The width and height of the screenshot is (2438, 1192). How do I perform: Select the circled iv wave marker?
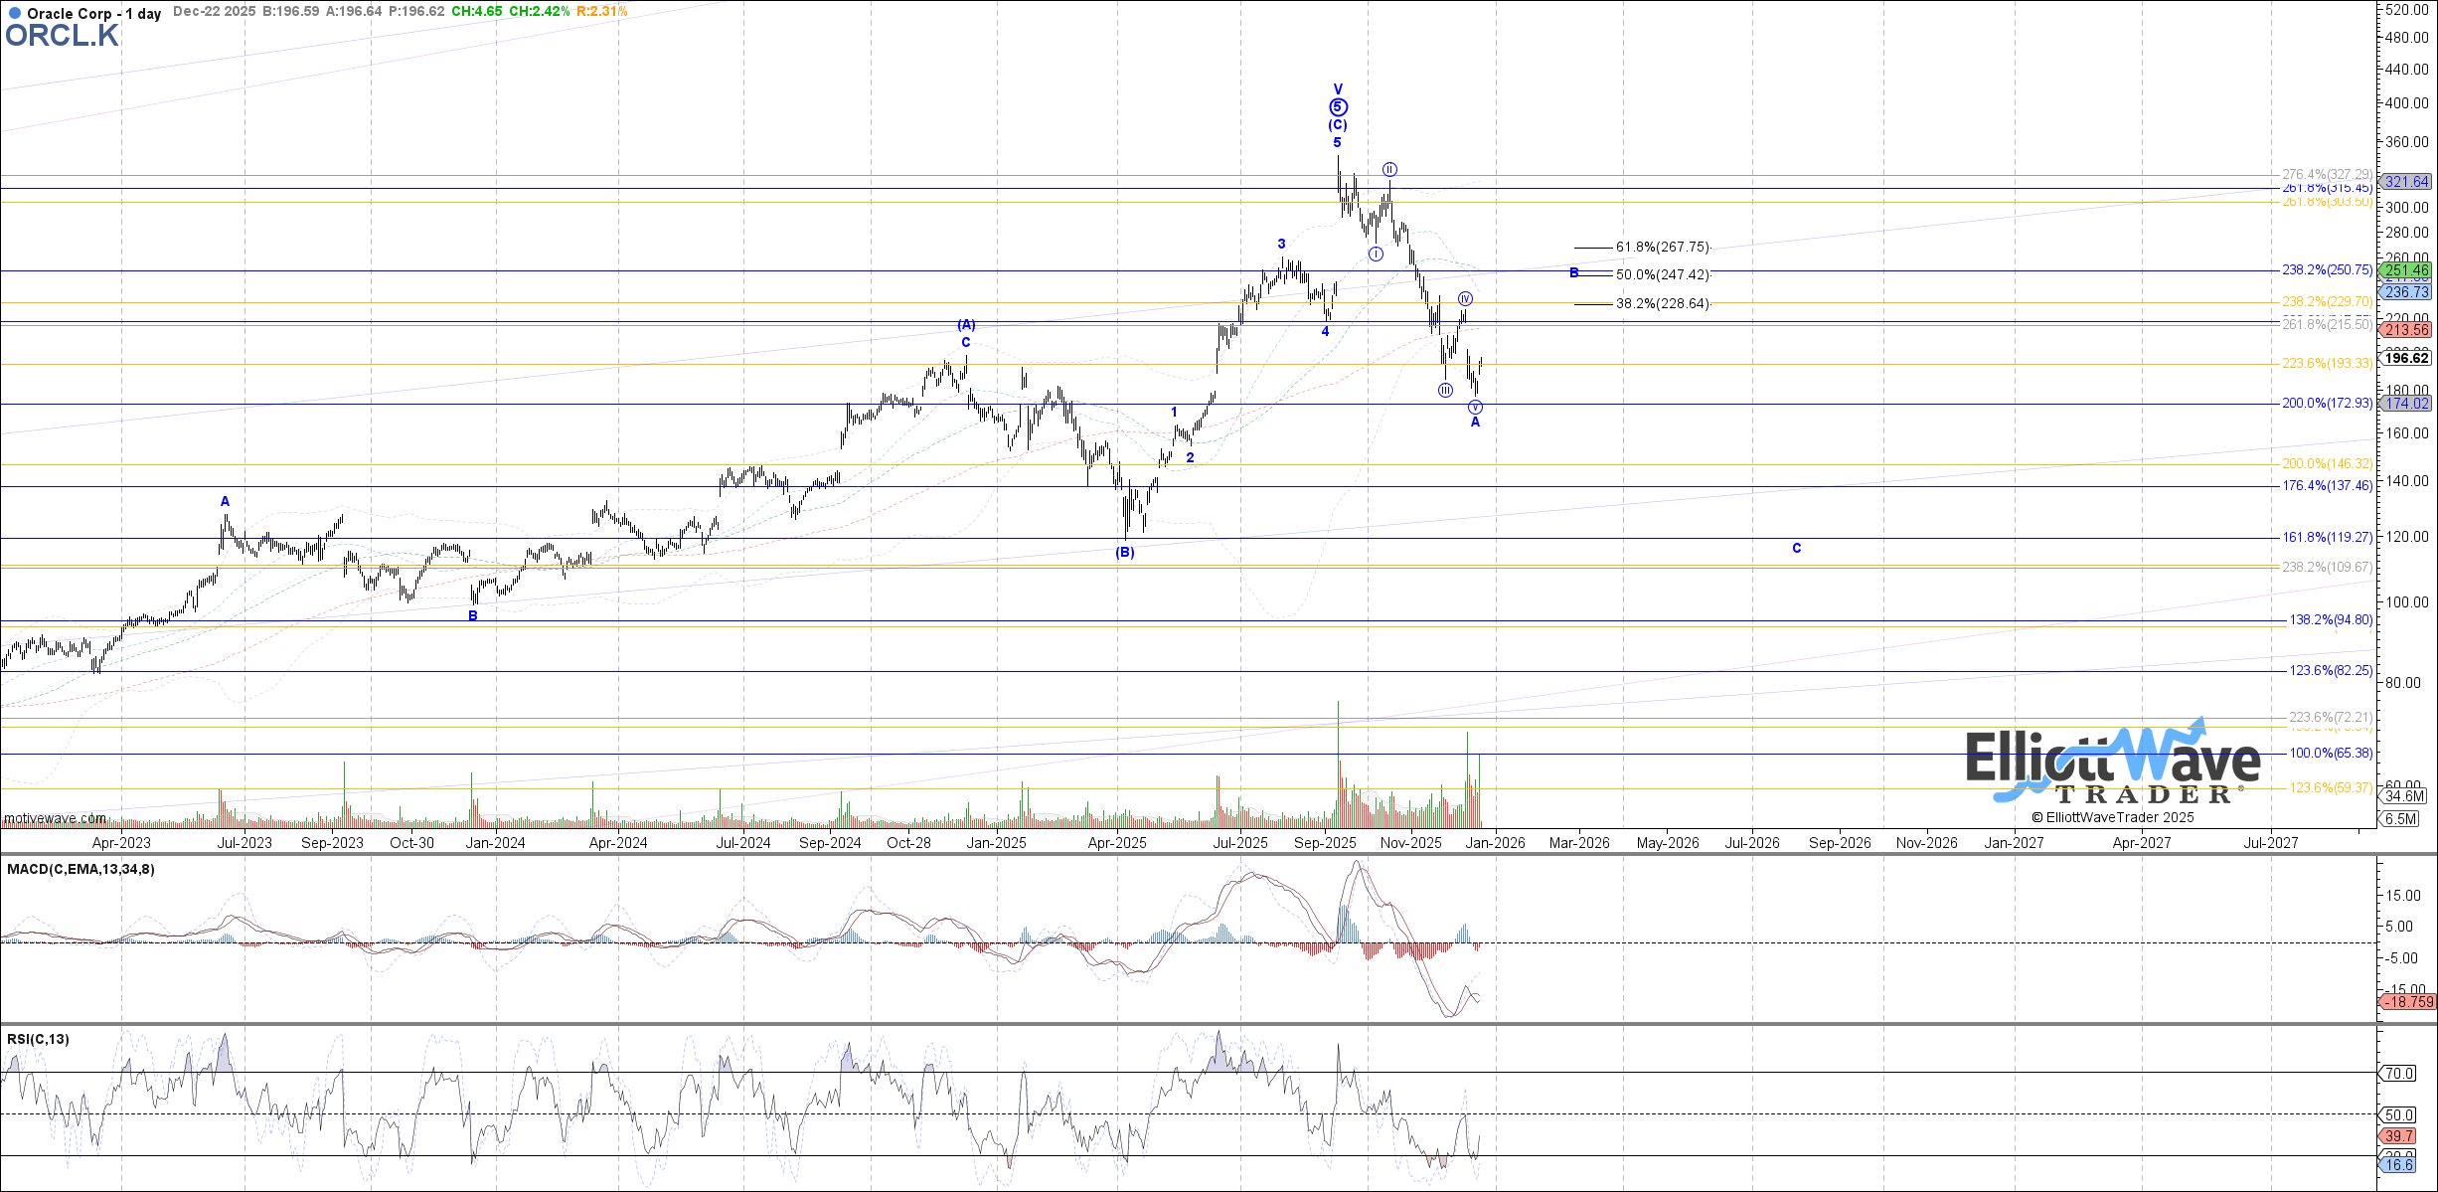1465,298
